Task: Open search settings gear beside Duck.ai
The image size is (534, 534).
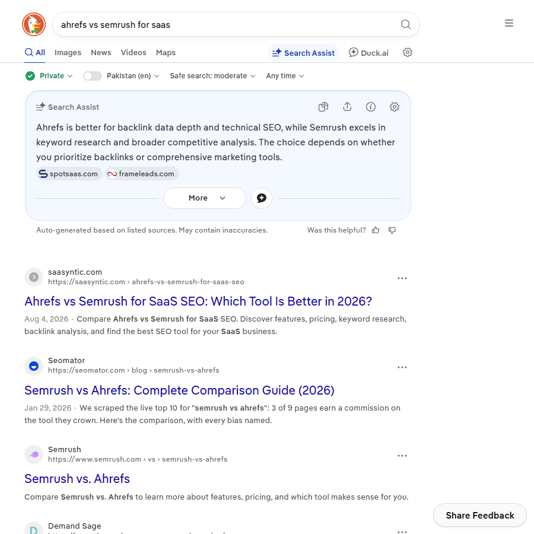Action: click(407, 52)
